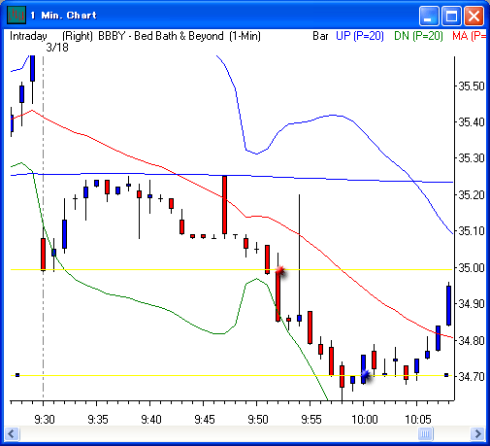Click the DN (P=20) legend label
This screenshot has width=490, height=446.
tap(418, 36)
